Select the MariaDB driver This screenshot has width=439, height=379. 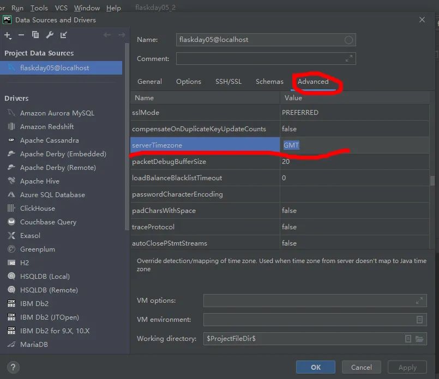[34, 344]
